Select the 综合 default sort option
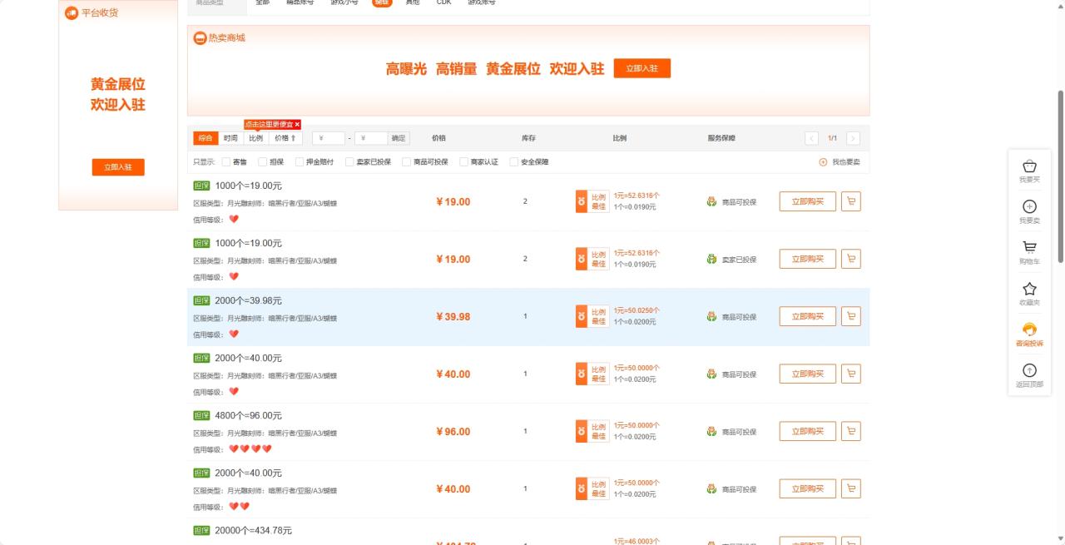 (x=205, y=137)
